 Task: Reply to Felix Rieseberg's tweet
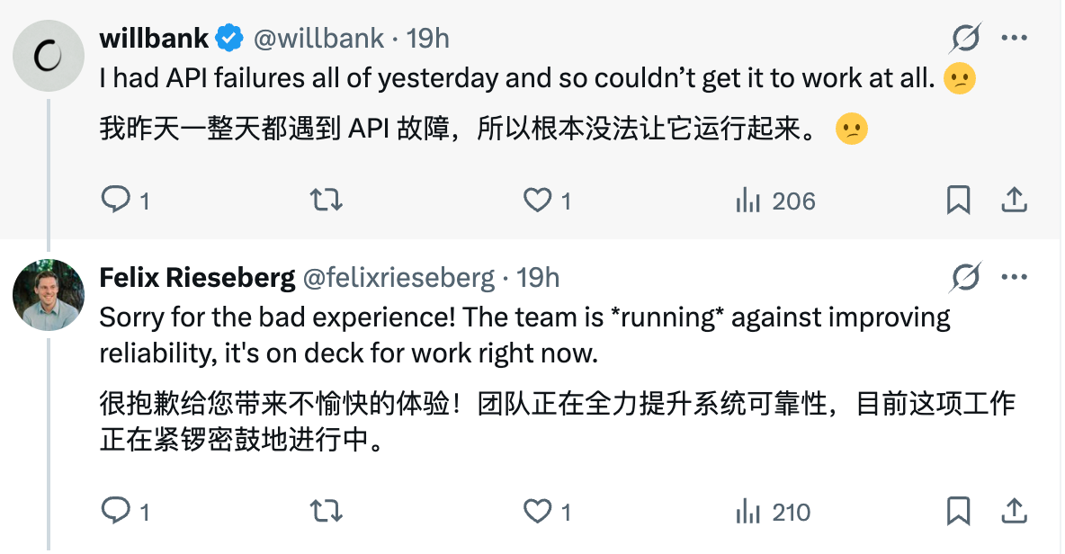coord(116,512)
